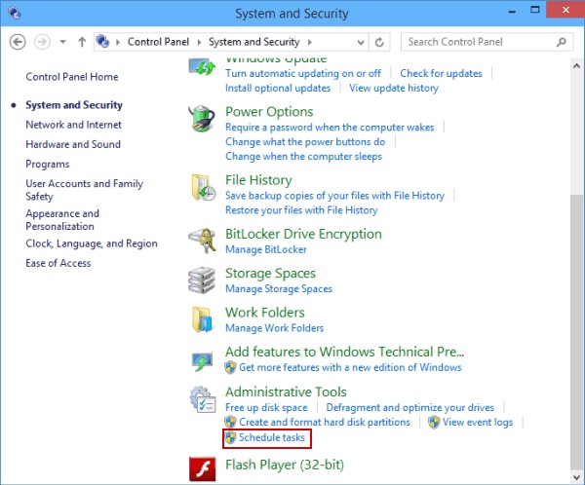Click Free up disk space link

coord(266,407)
